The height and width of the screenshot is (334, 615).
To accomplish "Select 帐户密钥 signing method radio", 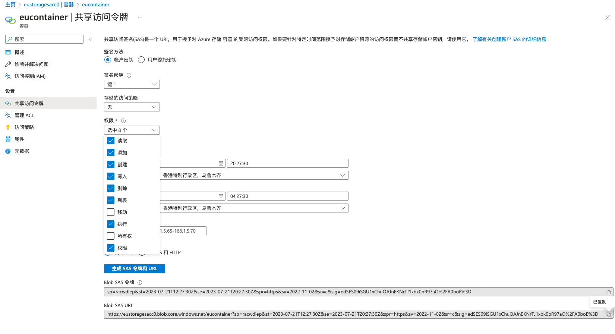I will pyautogui.click(x=108, y=60).
